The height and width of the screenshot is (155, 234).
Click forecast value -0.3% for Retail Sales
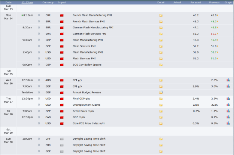[196, 111]
